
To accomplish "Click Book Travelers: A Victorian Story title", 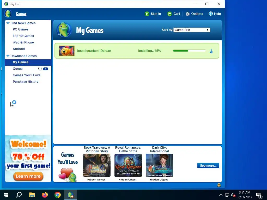I will click(x=97, y=149).
